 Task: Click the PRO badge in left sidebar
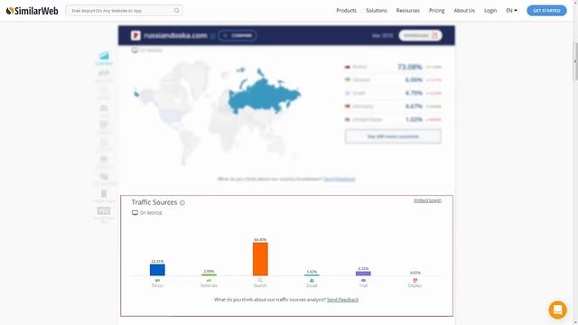[104, 210]
